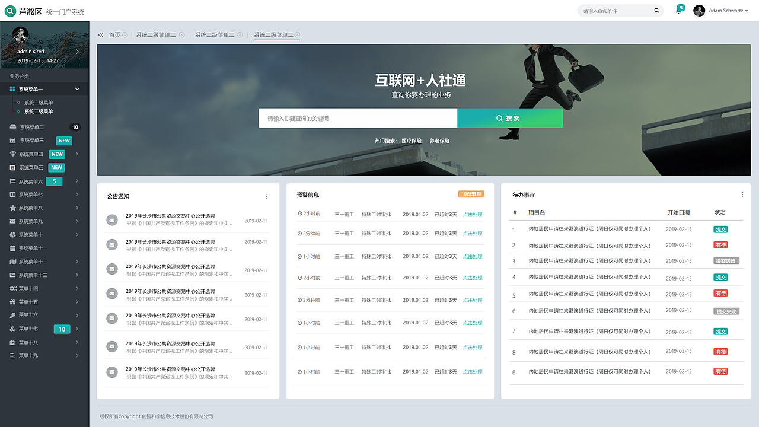Close the 首页 tab
The width and height of the screenshot is (759, 427).
pyautogui.click(x=125, y=35)
